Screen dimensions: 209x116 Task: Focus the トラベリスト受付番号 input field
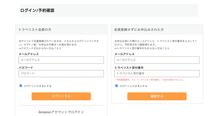(157, 74)
